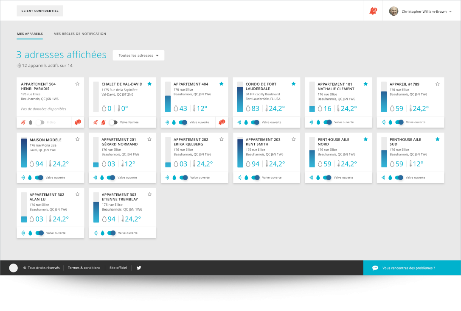Unfavorite the Chalet de Val-David star
The width and height of the screenshot is (461, 311).
pyautogui.click(x=149, y=84)
